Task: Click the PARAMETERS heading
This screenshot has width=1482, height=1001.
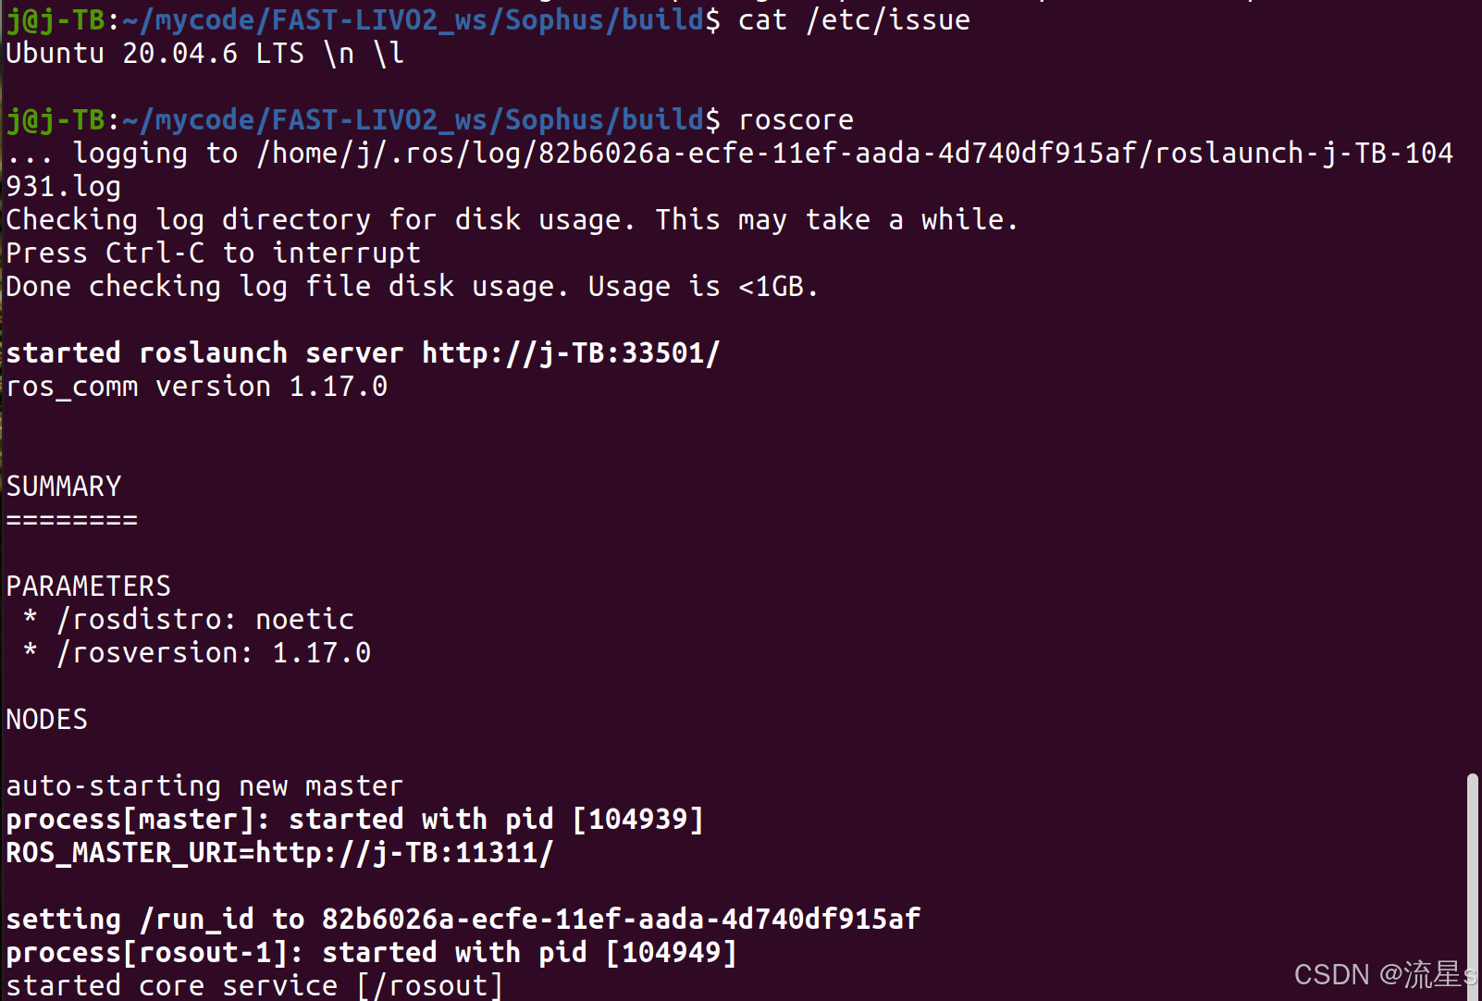Action: pos(89,587)
